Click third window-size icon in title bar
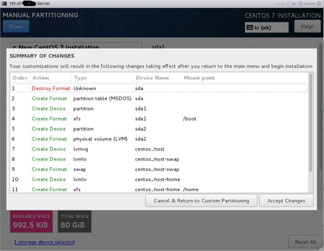Screen dimensions: 324x251 [x=288, y=4]
